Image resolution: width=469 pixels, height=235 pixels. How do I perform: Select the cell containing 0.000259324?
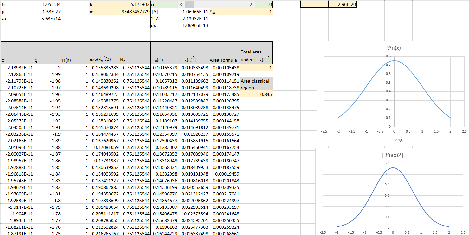click(x=225, y=227)
